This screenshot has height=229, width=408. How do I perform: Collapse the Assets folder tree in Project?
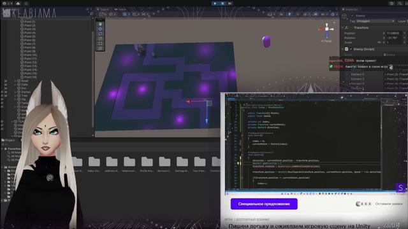point(3,167)
